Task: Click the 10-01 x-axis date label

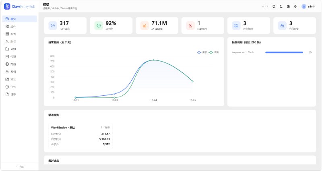Action: [75, 100]
